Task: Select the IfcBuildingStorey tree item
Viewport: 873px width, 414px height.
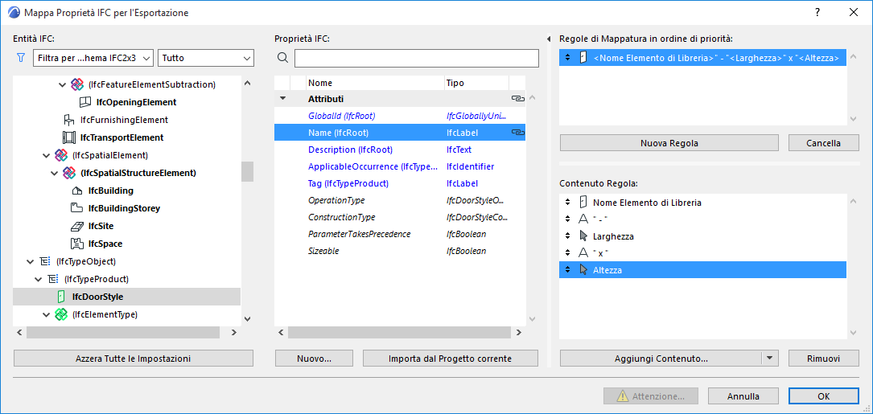Action: click(x=124, y=208)
